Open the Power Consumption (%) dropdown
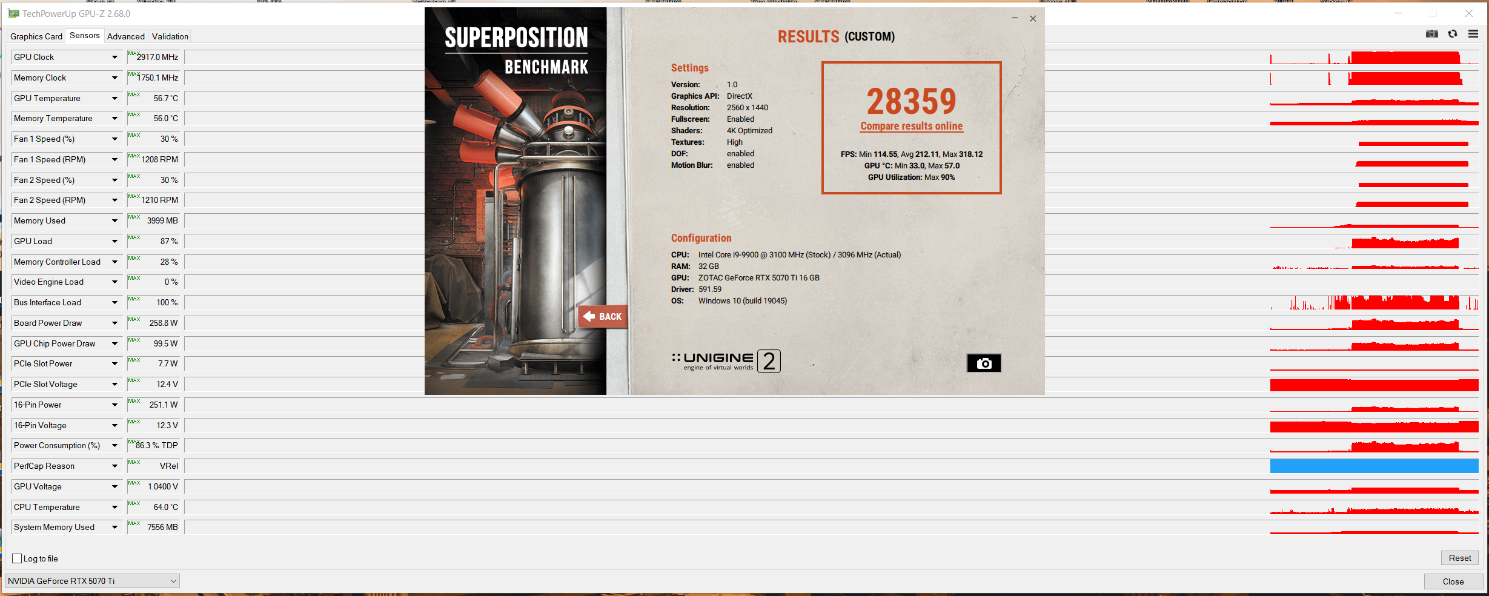 (x=114, y=445)
